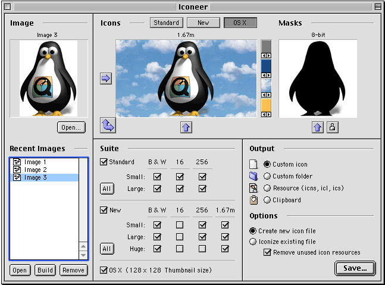Toggle Standard Large 256 checkbox

point(202,189)
